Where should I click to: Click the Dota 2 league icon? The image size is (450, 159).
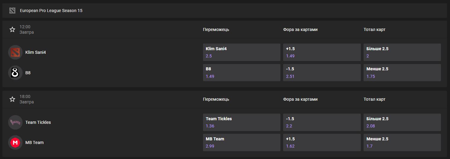[12, 11]
